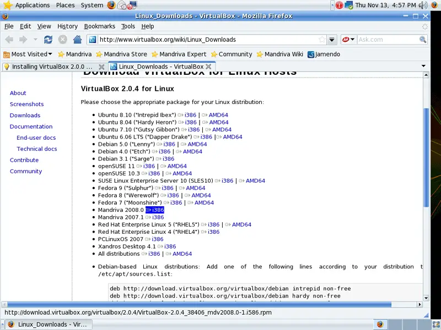This screenshot has width=441, height=330.
Task: Download Mandriva 2007.1 i386 package
Action: click(158, 217)
